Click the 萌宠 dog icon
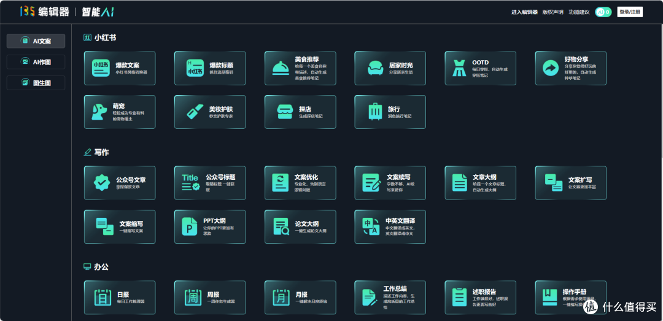Image resolution: width=663 pixels, height=321 pixels. 98,112
